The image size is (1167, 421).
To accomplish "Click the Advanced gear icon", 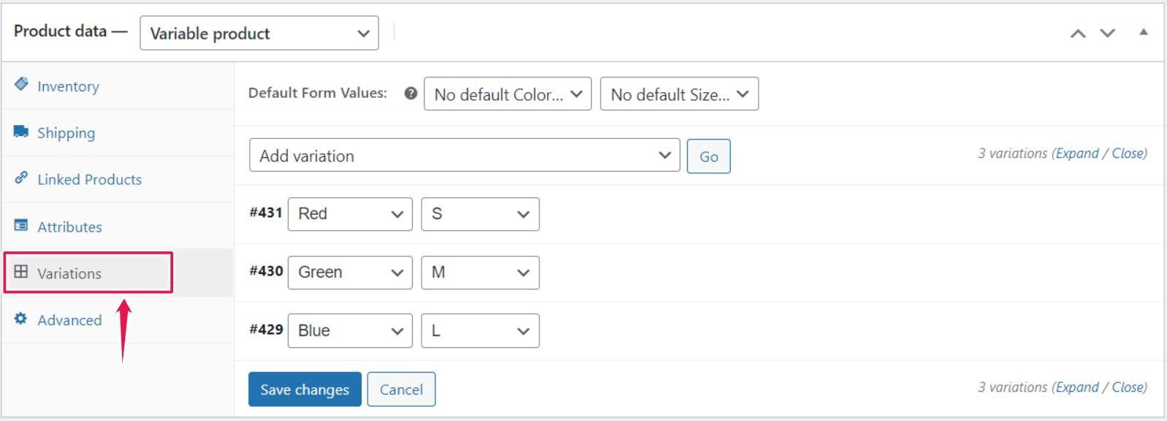I will [x=21, y=319].
